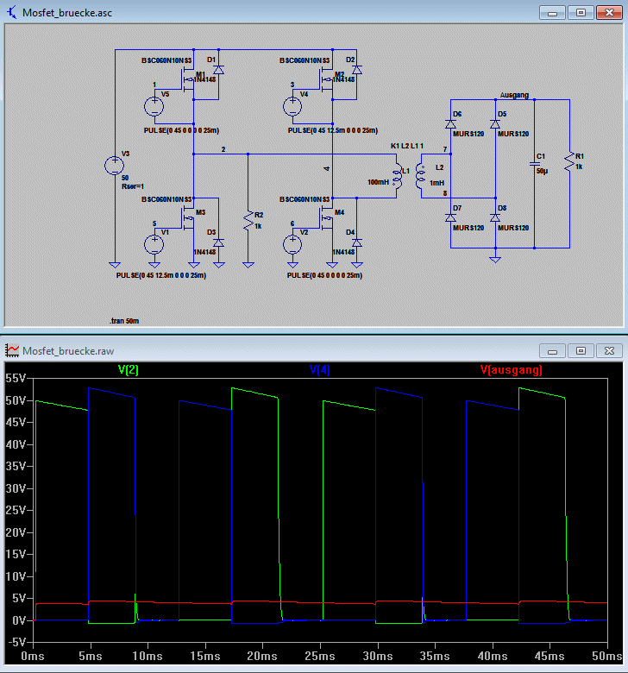Select the D8 MURS120 diode symbol
The height and width of the screenshot is (673, 628).
pyautogui.click(x=495, y=218)
